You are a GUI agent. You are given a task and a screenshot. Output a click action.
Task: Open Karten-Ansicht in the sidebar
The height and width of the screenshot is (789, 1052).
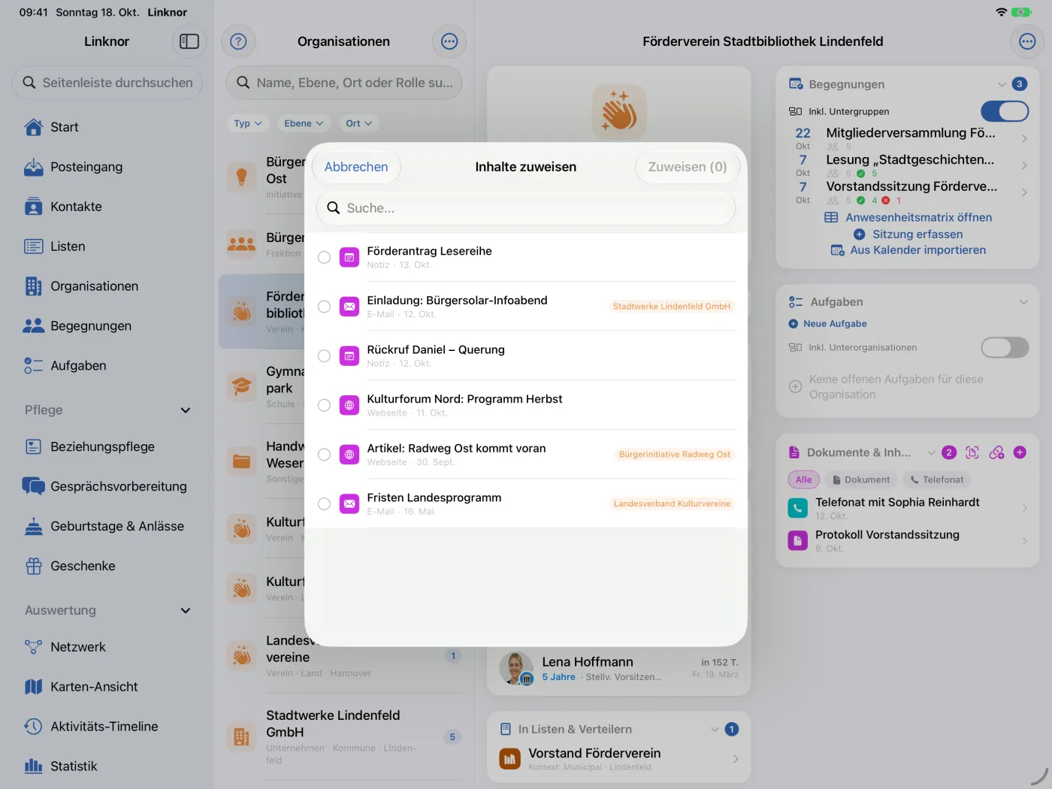(x=107, y=687)
